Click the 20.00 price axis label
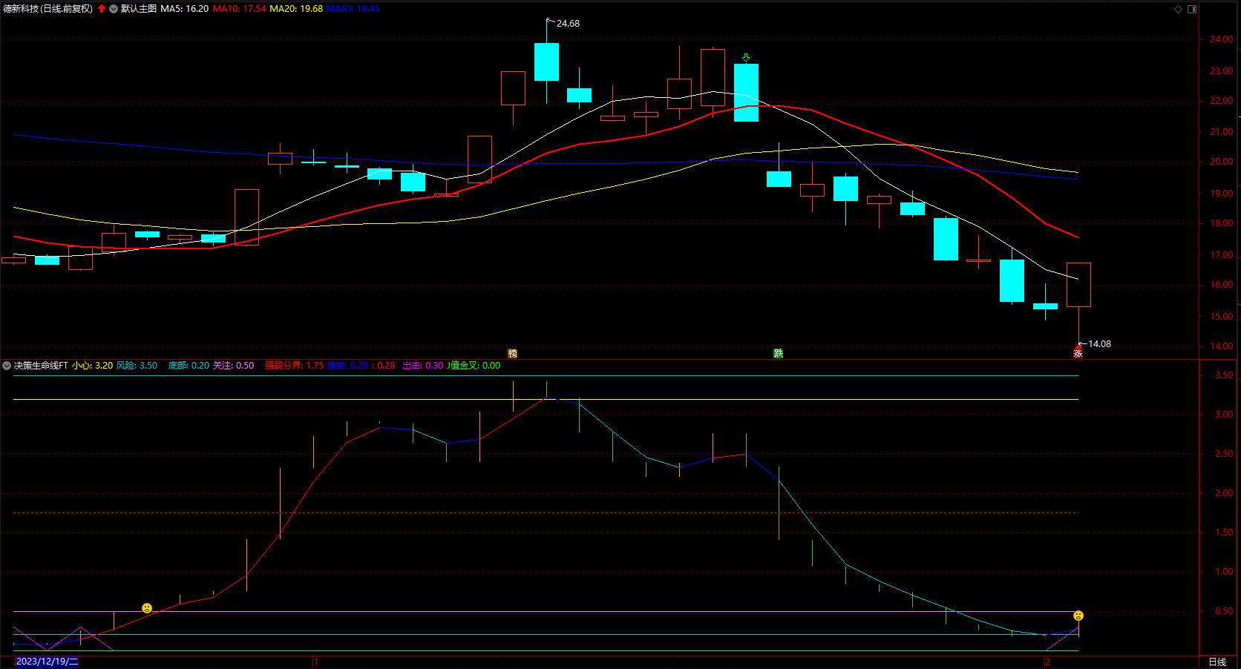 [x=1222, y=162]
